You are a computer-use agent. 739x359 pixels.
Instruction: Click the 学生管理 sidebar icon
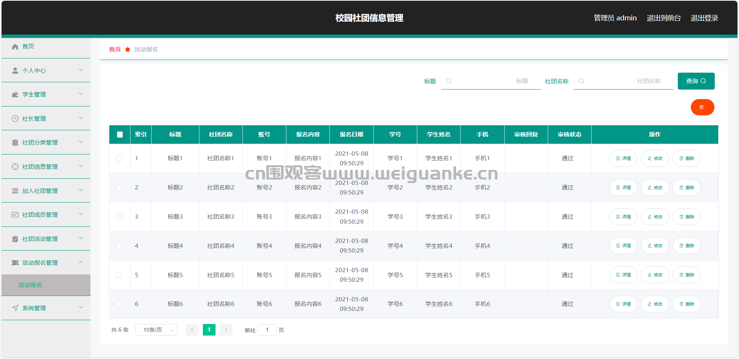point(15,95)
